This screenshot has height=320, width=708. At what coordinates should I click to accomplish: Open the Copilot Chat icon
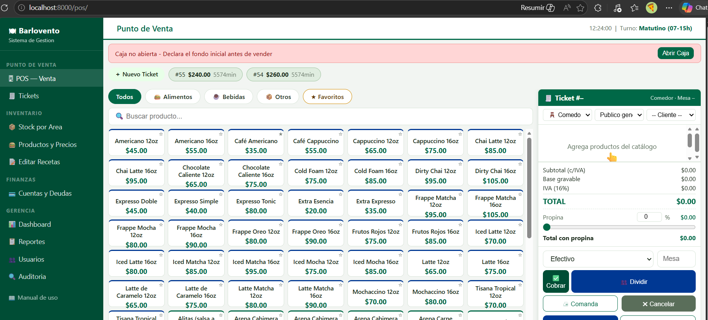pyautogui.click(x=687, y=8)
